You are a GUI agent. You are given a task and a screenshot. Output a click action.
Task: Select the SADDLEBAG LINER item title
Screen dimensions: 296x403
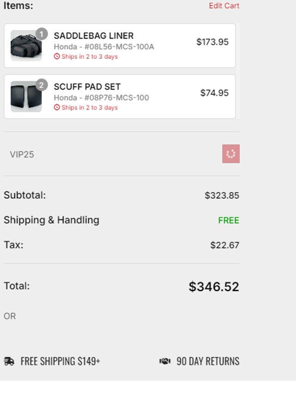(93, 36)
